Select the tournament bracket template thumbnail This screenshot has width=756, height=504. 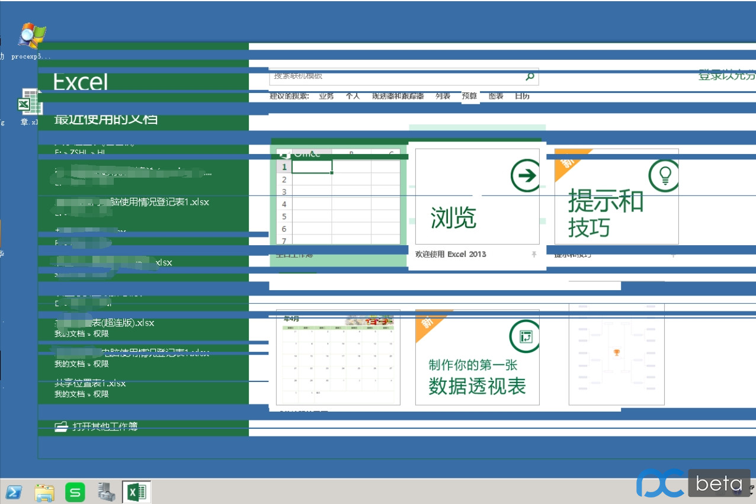click(616, 355)
